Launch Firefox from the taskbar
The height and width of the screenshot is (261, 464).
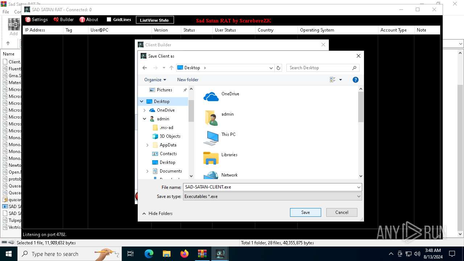pyautogui.click(x=185, y=254)
